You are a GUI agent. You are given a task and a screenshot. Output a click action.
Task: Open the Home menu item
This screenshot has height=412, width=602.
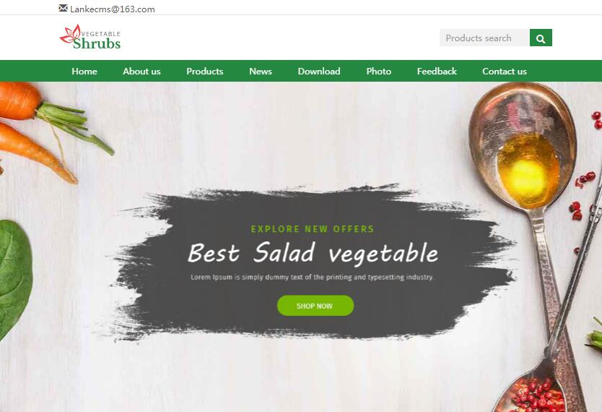[84, 71]
